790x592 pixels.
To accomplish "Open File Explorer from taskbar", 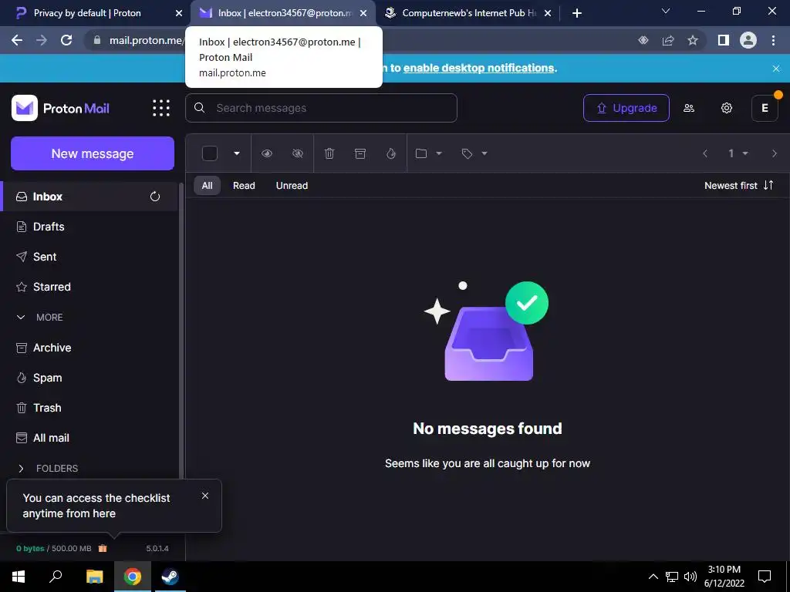I will pyautogui.click(x=94, y=577).
